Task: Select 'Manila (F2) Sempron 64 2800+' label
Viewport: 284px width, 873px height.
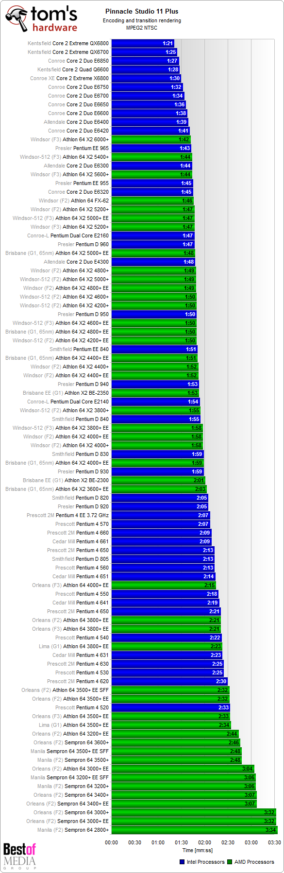Action: pyautogui.click(x=73, y=830)
